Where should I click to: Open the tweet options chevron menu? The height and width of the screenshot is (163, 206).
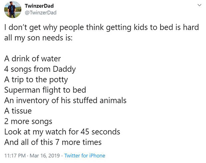[199, 6]
